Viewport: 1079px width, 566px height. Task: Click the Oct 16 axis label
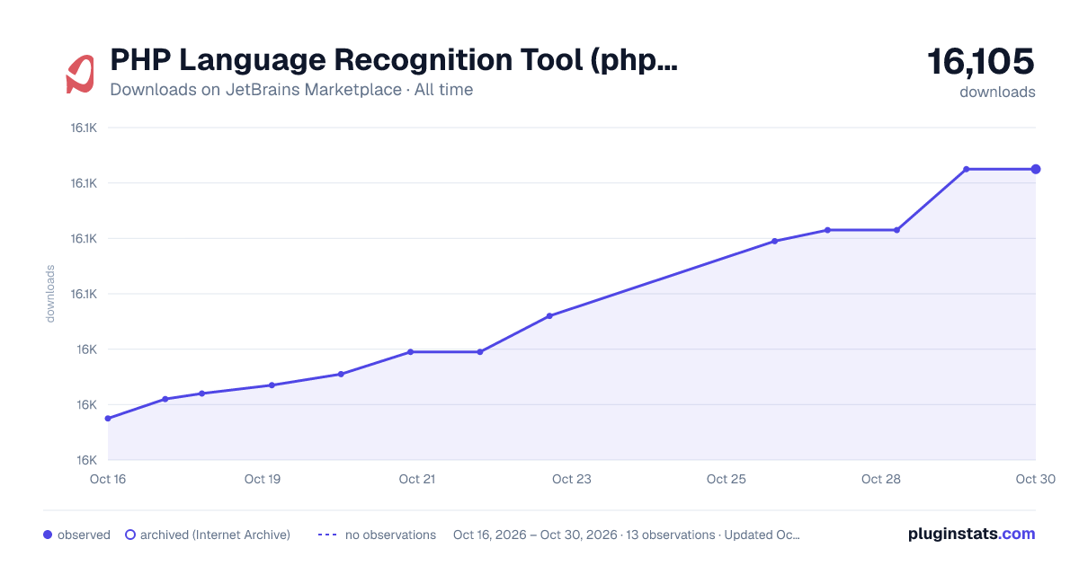coord(108,479)
